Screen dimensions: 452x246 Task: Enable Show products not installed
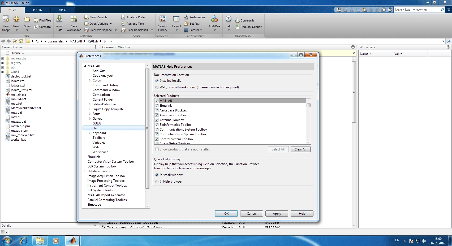(x=157, y=149)
